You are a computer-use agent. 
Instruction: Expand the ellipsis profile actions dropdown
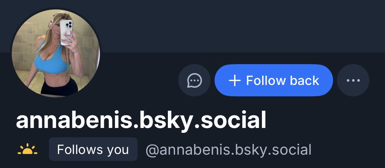353,80
